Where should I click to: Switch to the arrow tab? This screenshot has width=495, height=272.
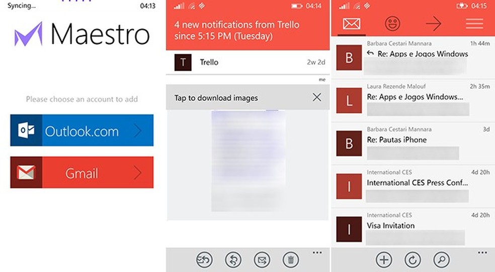click(x=433, y=24)
